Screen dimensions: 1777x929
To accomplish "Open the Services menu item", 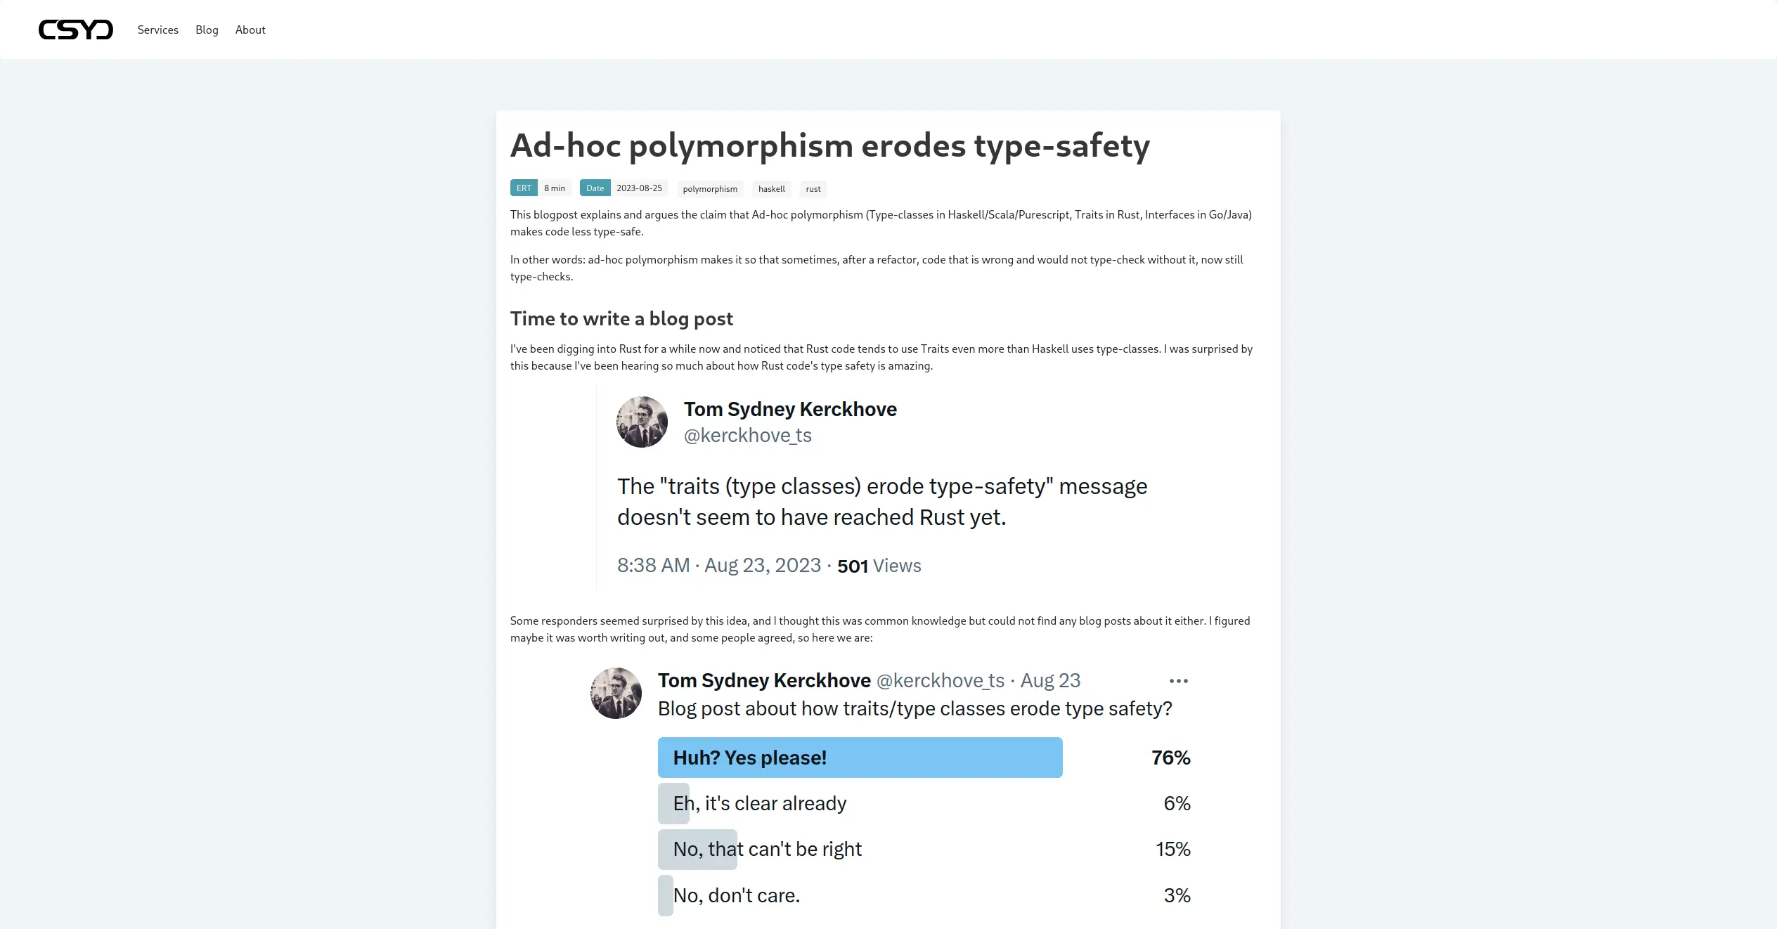I will click(x=158, y=30).
